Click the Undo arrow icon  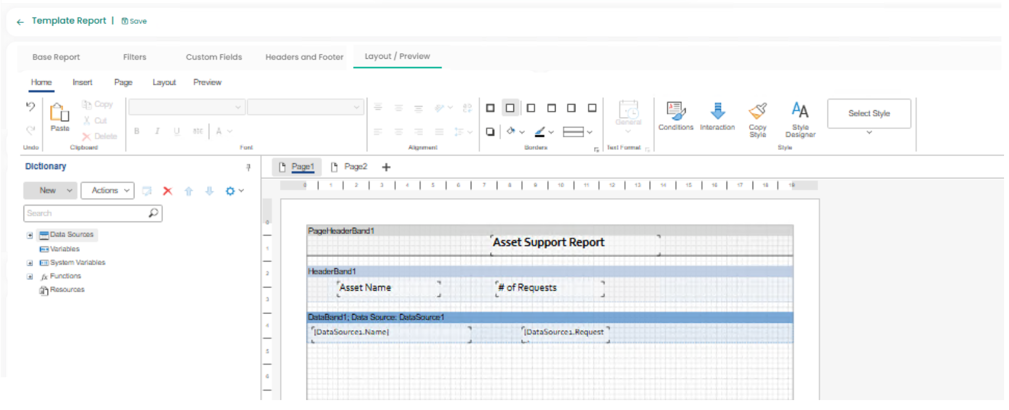pyautogui.click(x=30, y=107)
